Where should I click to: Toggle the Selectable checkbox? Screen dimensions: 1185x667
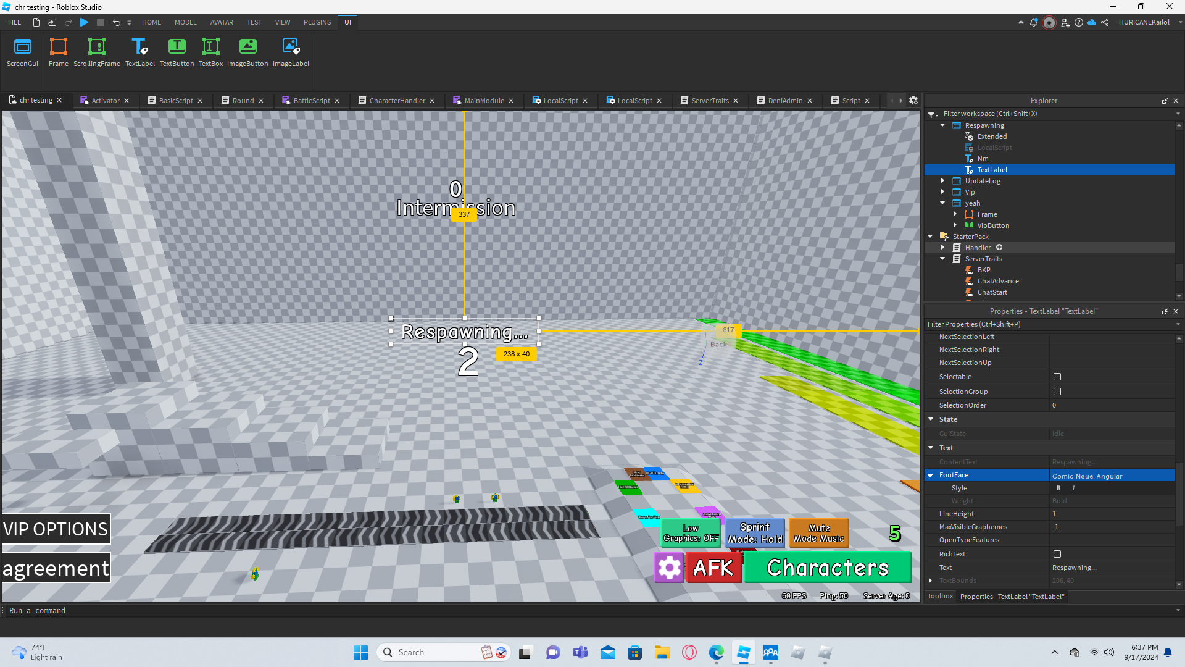tap(1057, 377)
